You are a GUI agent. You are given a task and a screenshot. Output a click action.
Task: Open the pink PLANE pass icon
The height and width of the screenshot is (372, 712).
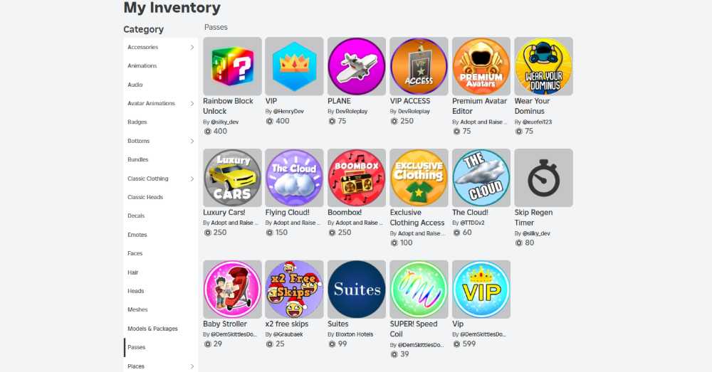[x=357, y=66]
